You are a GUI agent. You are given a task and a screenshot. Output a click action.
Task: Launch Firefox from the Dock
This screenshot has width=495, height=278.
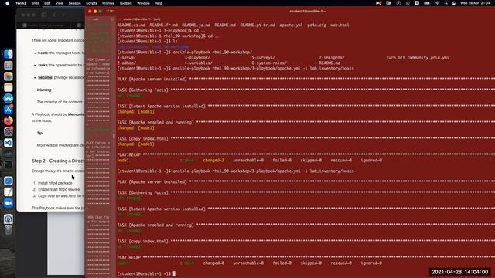coord(9,120)
